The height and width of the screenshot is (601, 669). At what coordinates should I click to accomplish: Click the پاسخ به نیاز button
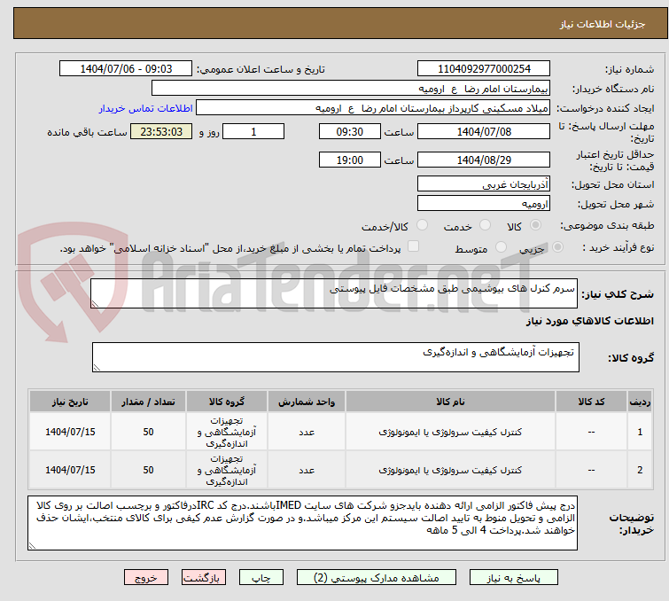tap(513, 578)
